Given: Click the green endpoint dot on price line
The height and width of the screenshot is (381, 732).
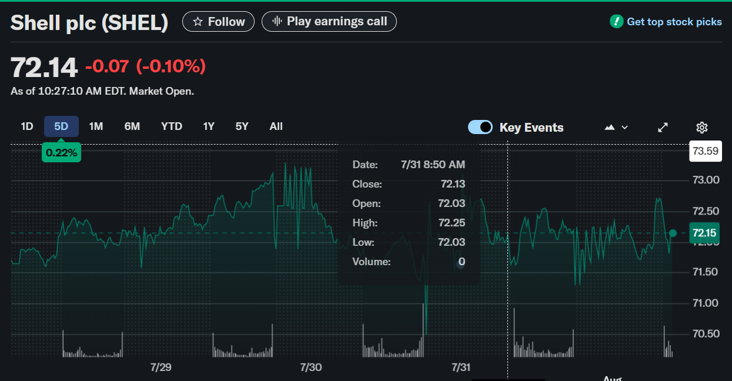Looking at the screenshot, I should (673, 233).
